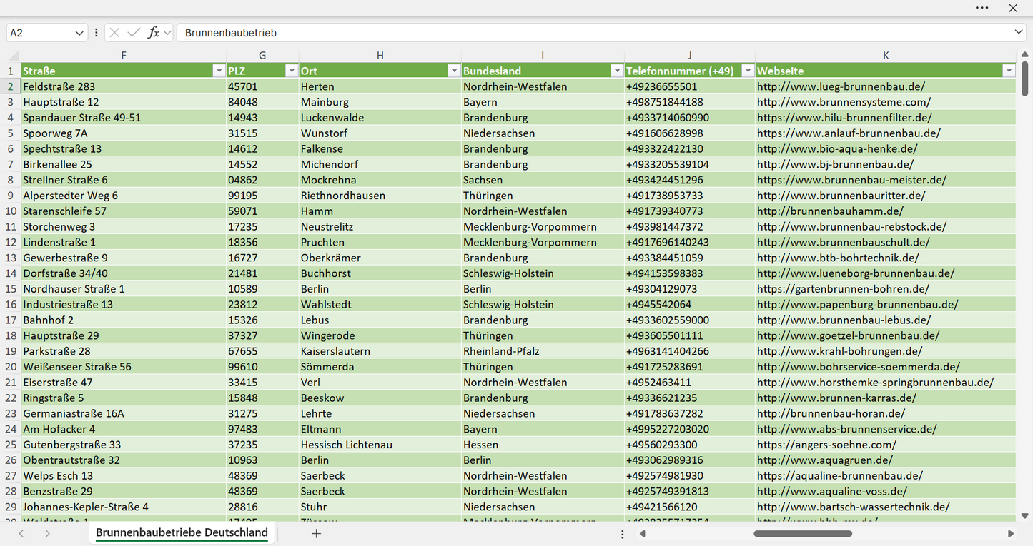Open the Telefonnummer column filter dropdown
Image resolution: width=1033 pixels, height=546 pixels.
748,71
